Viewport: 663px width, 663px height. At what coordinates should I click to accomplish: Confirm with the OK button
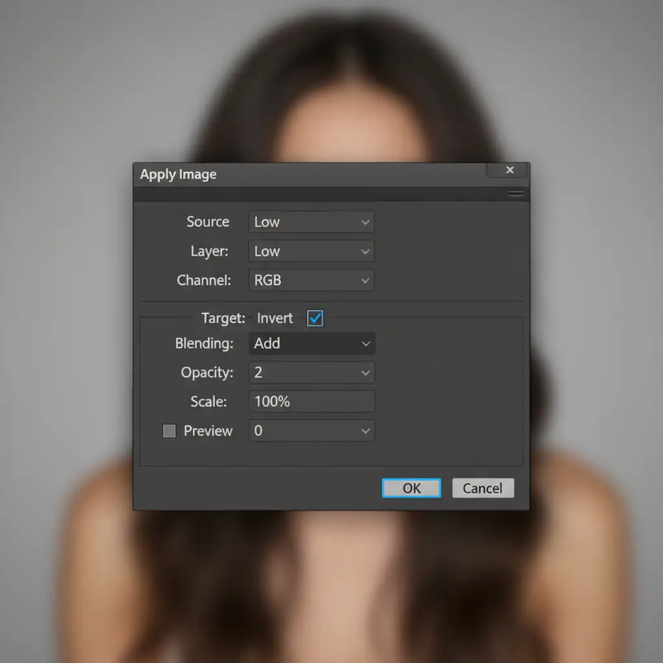pos(411,488)
